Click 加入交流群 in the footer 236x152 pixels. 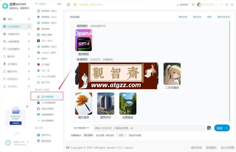click(228, 148)
